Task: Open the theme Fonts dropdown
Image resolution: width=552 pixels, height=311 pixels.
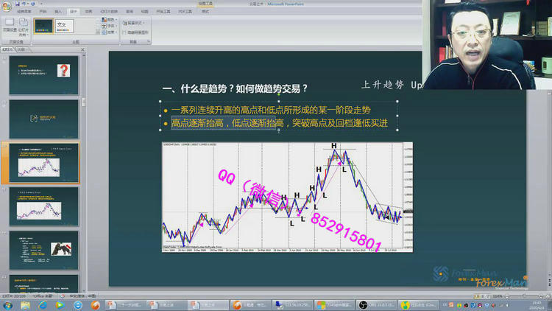Action: pyautogui.click(x=110, y=26)
